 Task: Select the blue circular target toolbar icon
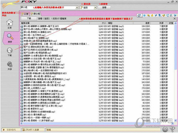point(139,16)
